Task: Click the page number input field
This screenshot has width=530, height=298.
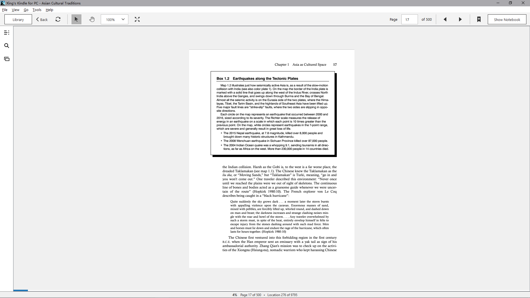Action: click(409, 19)
